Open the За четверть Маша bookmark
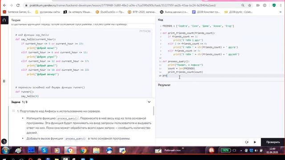 coord(77,12)
